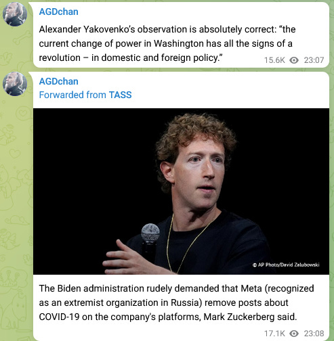Click the 23:07 timestamp
The height and width of the screenshot is (341, 334).
[314, 60]
